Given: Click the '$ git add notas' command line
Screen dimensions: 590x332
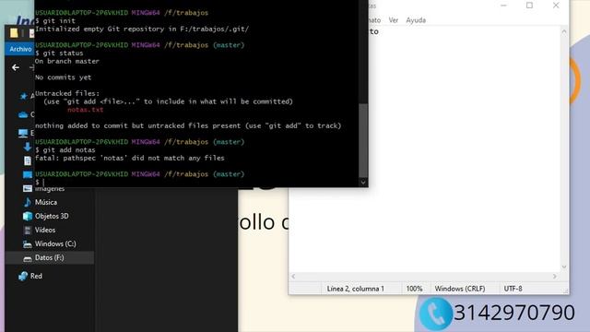Looking at the screenshot, I should tap(65, 149).
